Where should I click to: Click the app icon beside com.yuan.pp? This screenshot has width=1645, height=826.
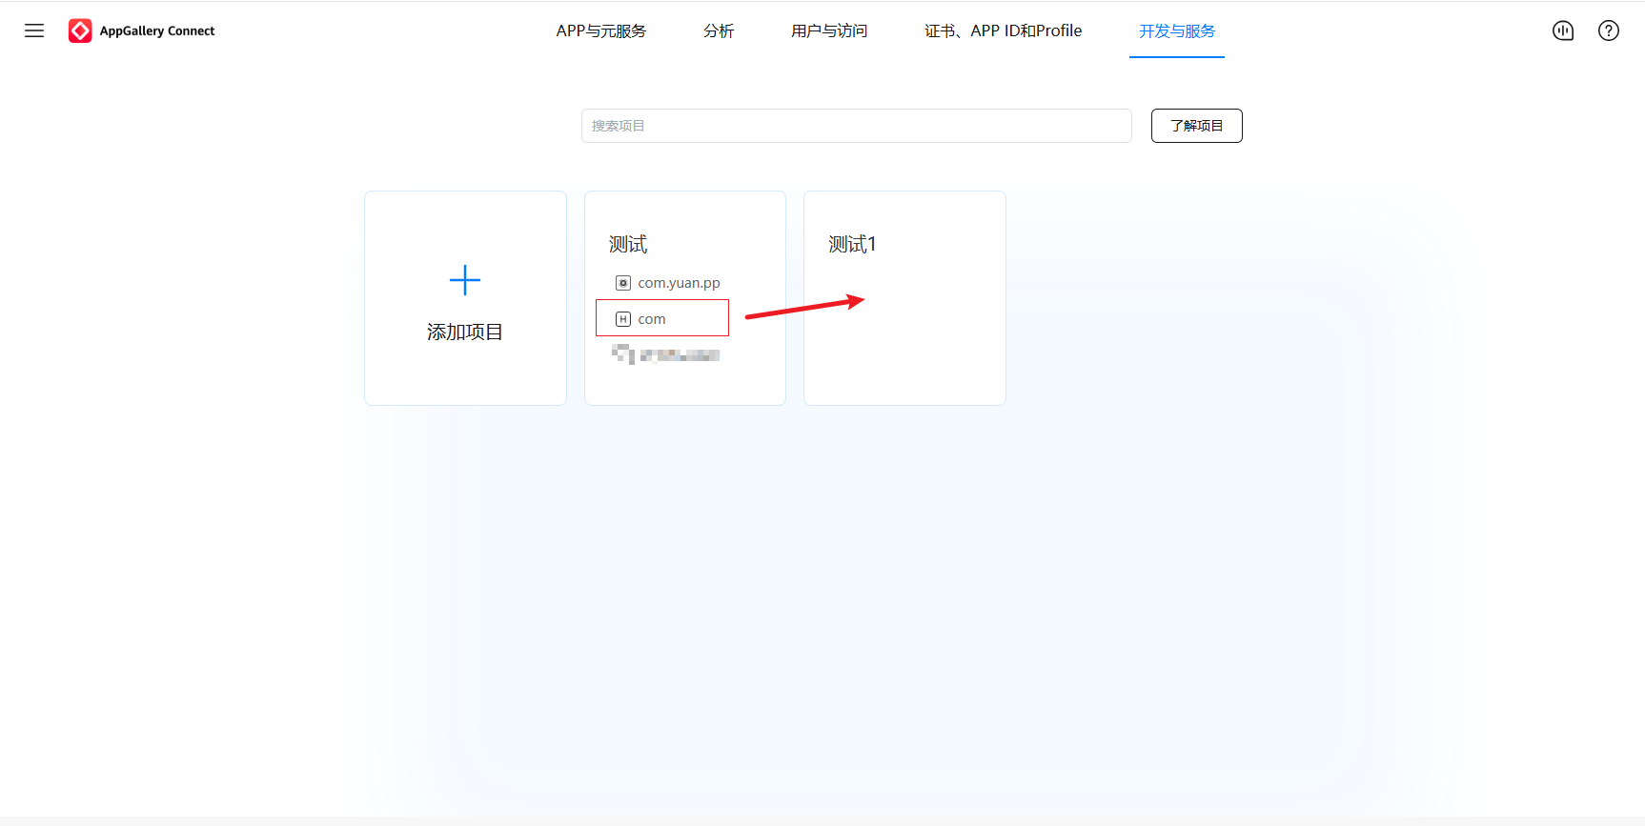click(623, 283)
